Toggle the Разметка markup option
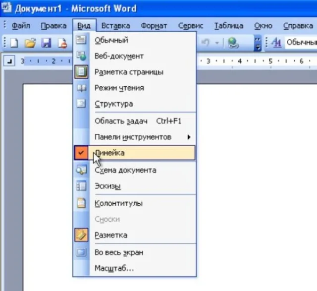 coord(135,235)
